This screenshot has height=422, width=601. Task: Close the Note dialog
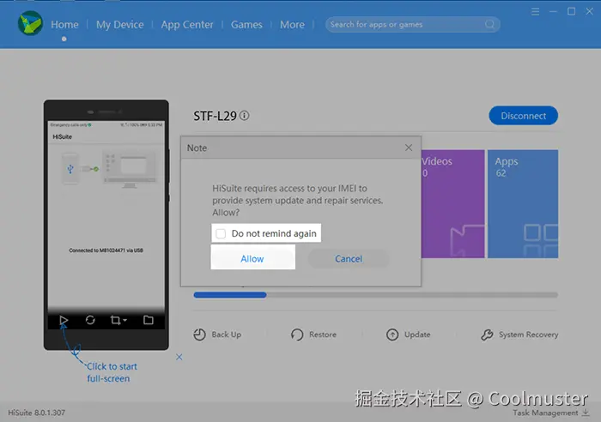(x=409, y=148)
